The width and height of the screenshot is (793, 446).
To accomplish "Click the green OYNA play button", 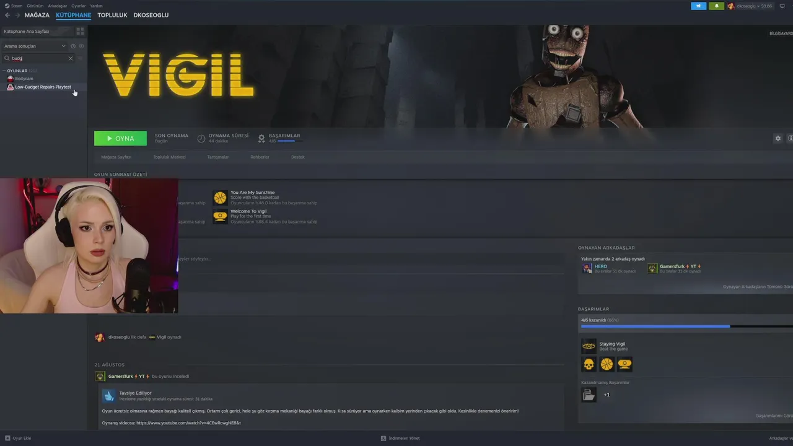I will [x=120, y=139].
